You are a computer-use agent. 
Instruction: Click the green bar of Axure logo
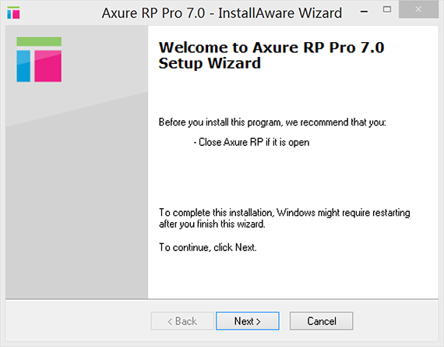coord(39,41)
